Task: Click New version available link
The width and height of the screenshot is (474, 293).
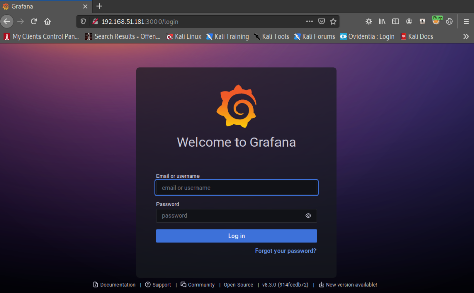Action: (348, 285)
